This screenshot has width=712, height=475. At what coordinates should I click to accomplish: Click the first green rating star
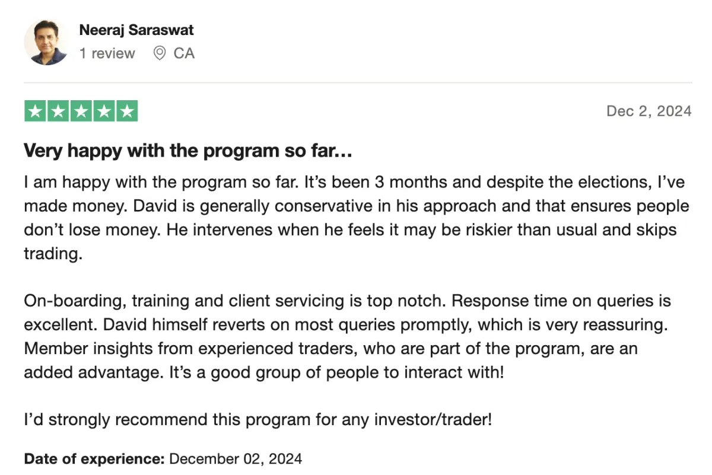36,111
